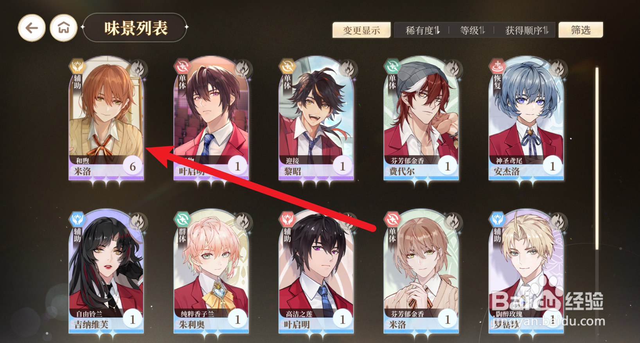The height and width of the screenshot is (343, 640).
Task: Tap flame badge on 米洛 level 6 card
Action: (137, 69)
